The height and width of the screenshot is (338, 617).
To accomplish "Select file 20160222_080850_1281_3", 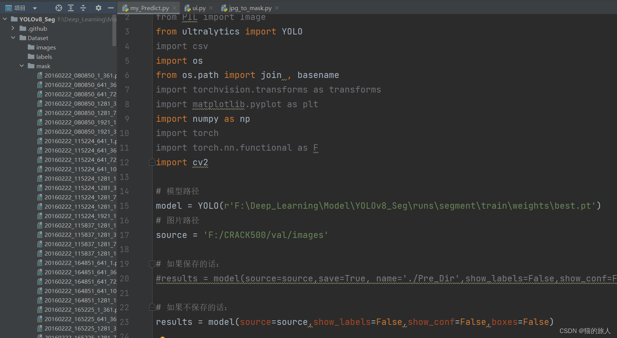I will (x=81, y=103).
